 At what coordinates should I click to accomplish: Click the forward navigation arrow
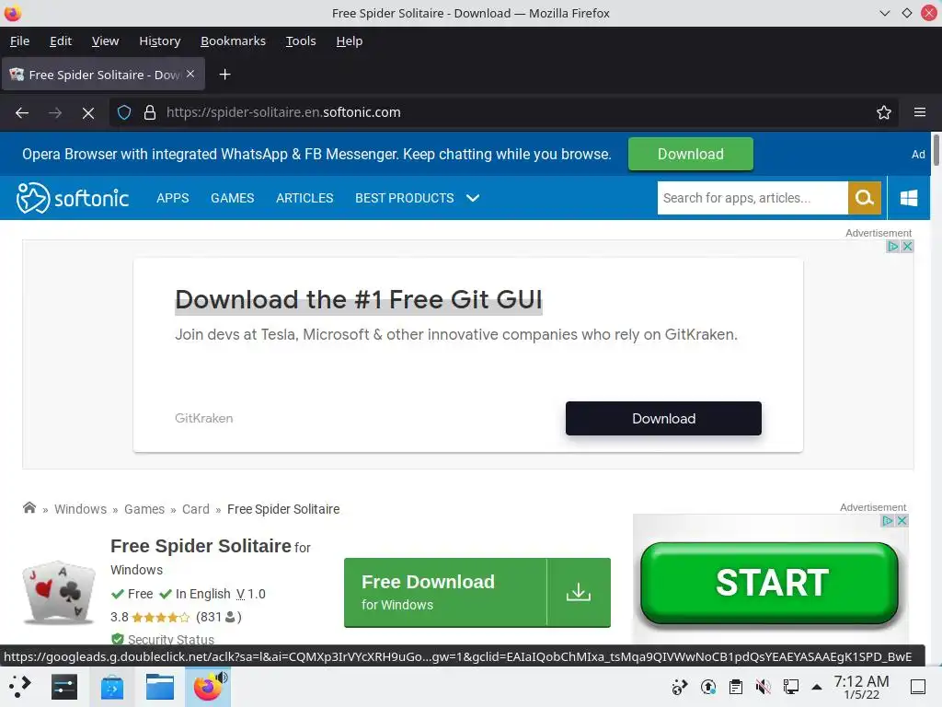(55, 112)
